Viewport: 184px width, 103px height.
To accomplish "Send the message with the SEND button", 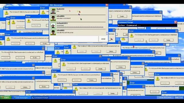I will pyautogui.click(x=103, y=39).
